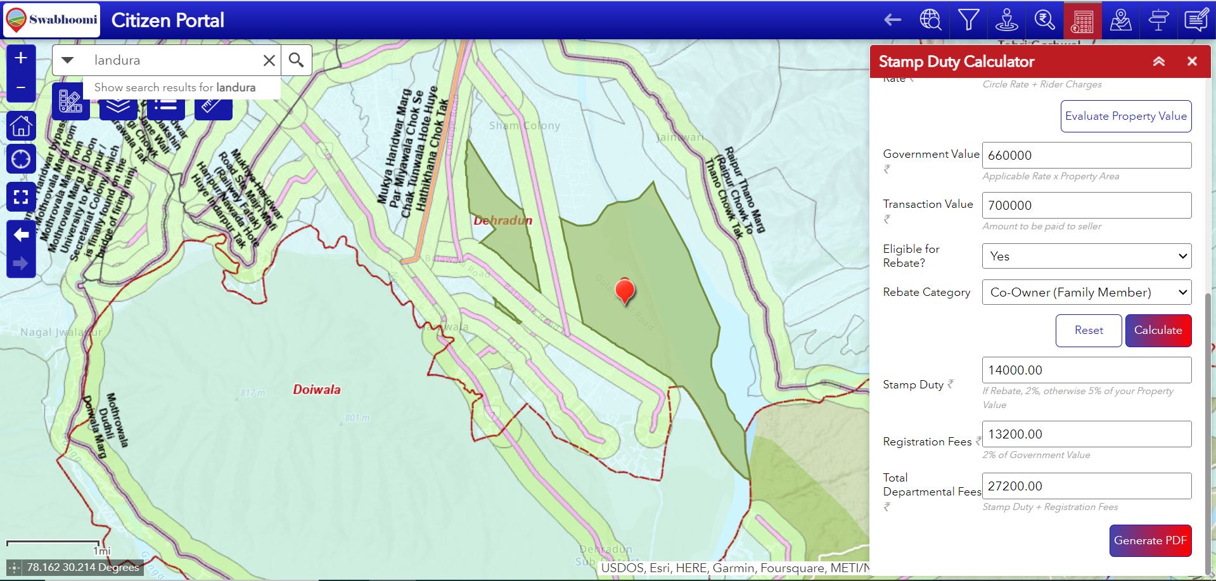The width and height of the screenshot is (1216, 581).
Task: Click the funnel filter icon
Action: (x=968, y=20)
